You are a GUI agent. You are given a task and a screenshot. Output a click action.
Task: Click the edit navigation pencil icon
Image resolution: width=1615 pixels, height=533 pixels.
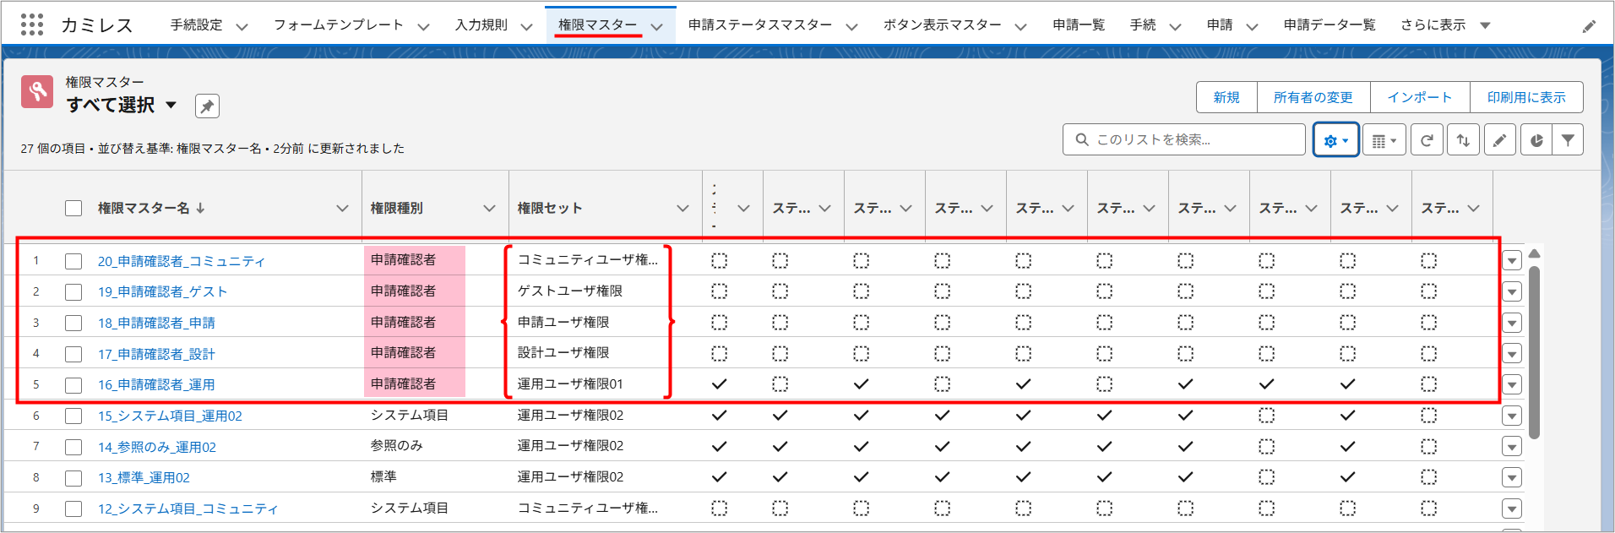[x=1589, y=26]
